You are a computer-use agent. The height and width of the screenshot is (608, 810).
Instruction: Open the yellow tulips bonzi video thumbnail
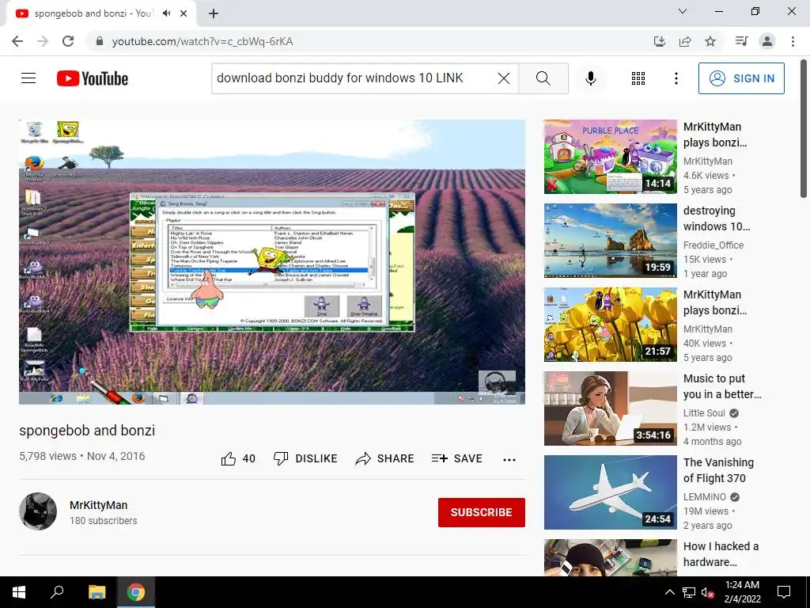(x=610, y=324)
